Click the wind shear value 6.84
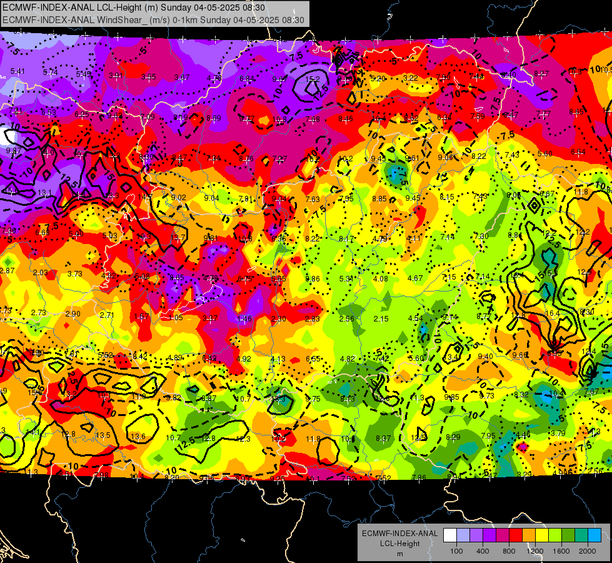 [x=248, y=79]
